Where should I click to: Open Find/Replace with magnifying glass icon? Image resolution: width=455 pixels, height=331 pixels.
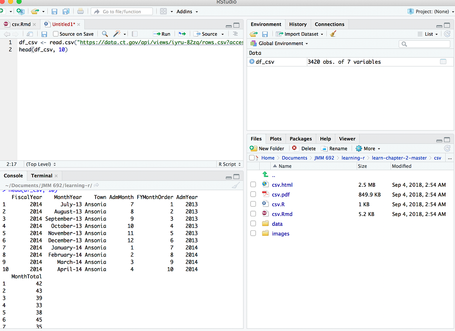coord(105,33)
